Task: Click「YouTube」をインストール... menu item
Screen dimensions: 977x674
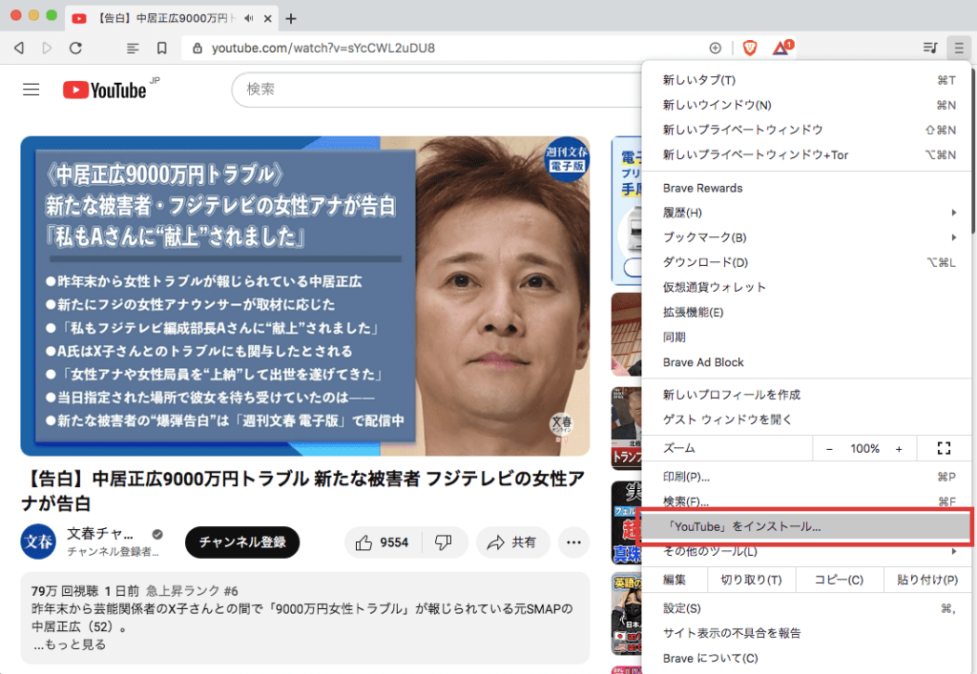Action: [x=807, y=526]
